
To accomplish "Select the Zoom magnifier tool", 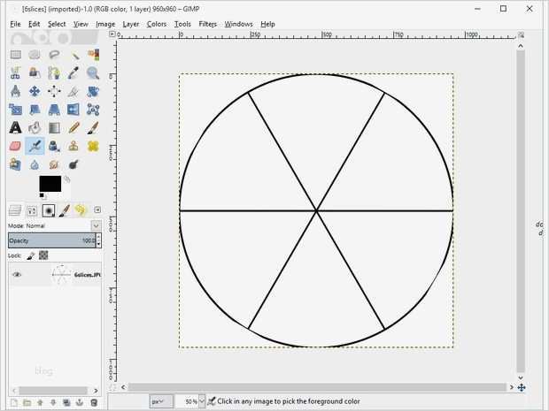I will point(93,73).
